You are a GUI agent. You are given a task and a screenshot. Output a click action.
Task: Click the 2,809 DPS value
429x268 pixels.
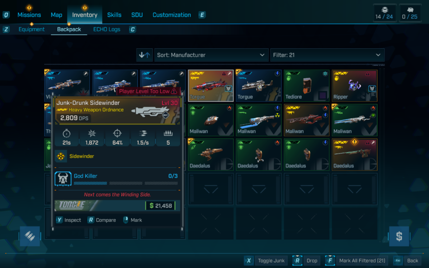click(74, 118)
